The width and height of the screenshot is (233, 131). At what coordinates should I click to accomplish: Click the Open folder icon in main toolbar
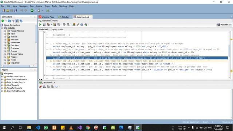pyautogui.click(x=8, y=11)
